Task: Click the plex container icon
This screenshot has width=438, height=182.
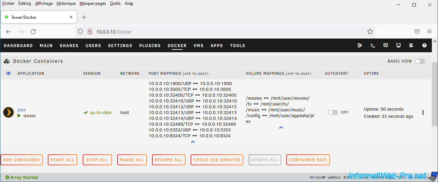Action: (9, 112)
